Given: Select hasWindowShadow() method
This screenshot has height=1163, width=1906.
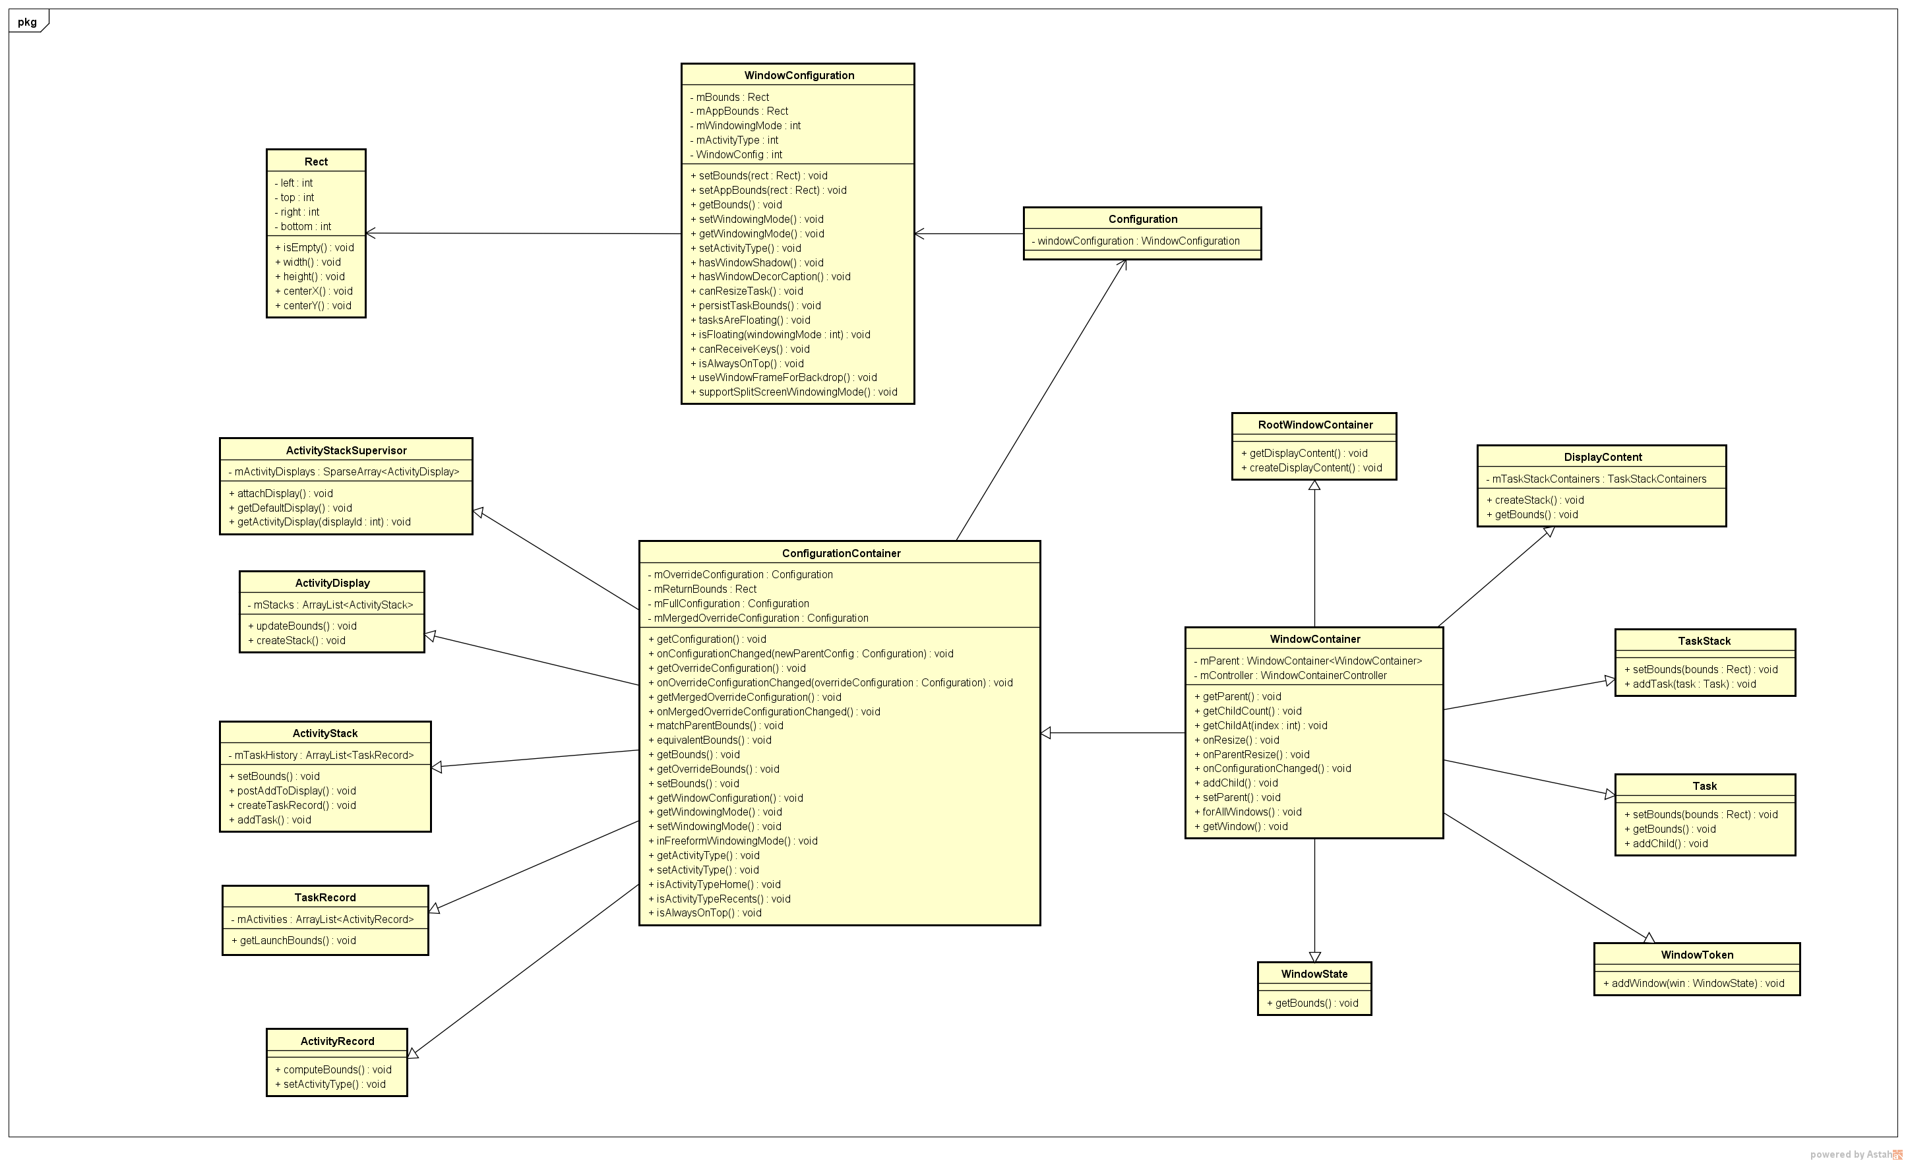Looking at the screenshot, I should [756, 263].
